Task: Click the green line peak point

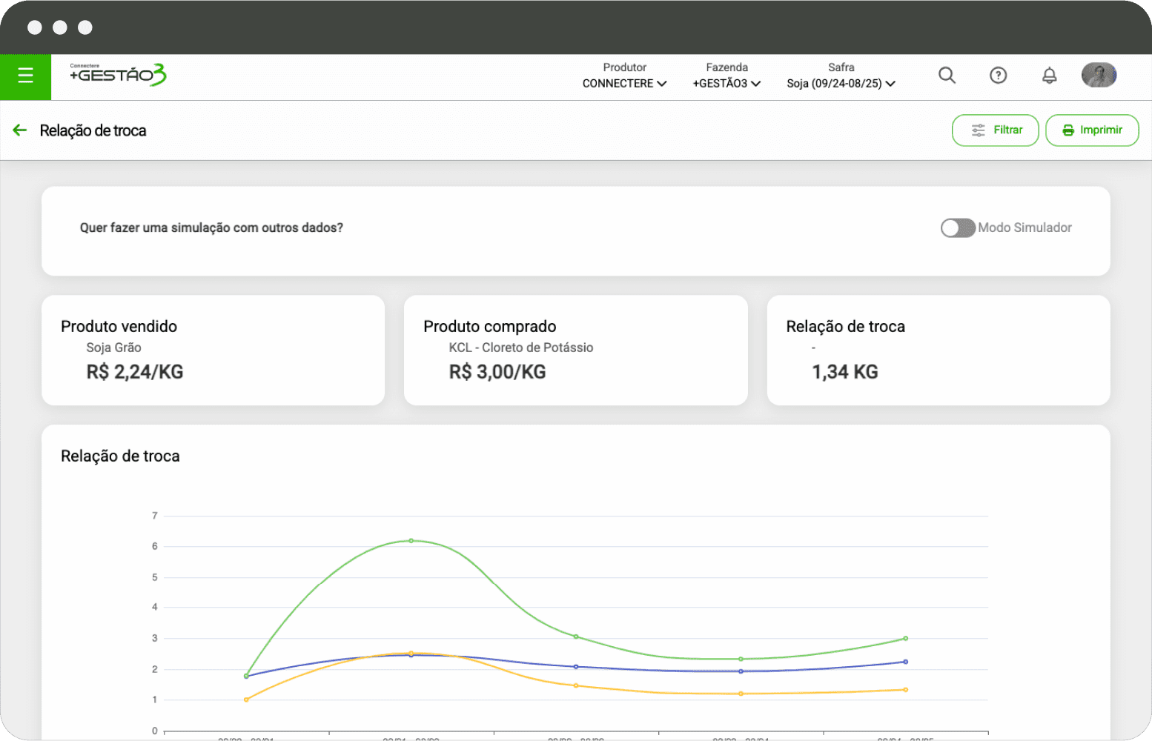Action: [x=411, y=541]
